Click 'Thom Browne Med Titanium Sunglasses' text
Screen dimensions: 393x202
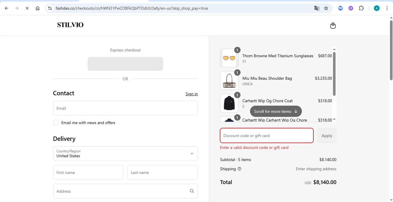tap(278, 56)
